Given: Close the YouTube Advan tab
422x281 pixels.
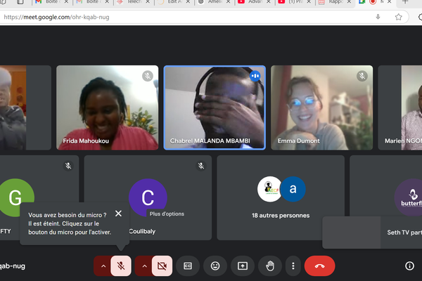Looking at the screenshot, I should (269, 2).
